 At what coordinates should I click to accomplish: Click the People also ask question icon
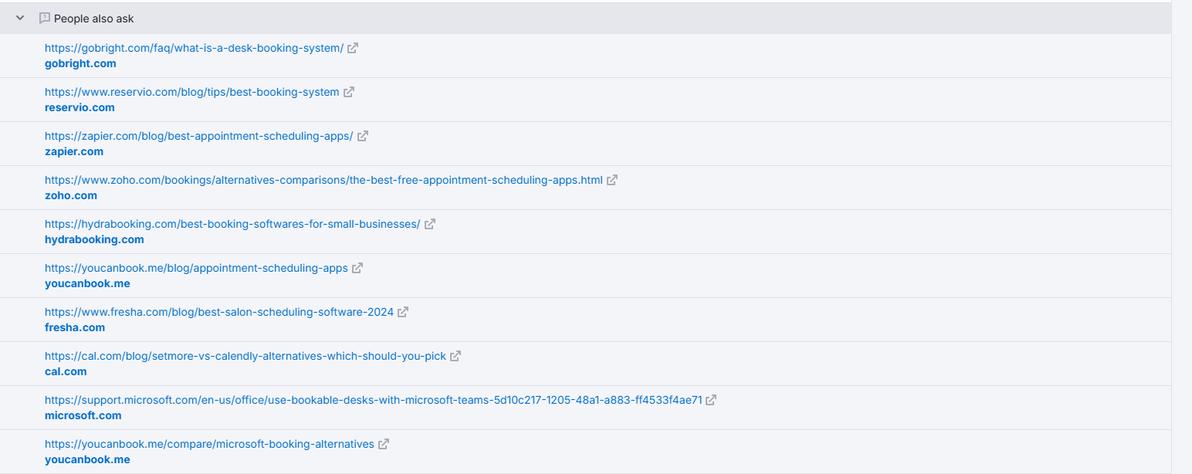44,18
